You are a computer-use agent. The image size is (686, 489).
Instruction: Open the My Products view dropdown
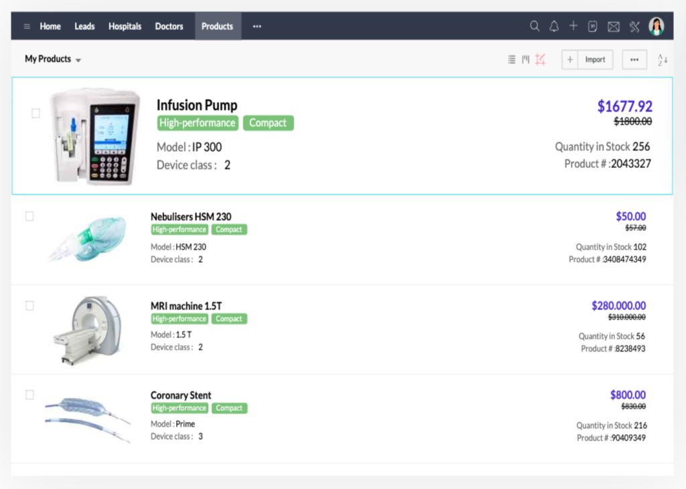pos(53,59)
